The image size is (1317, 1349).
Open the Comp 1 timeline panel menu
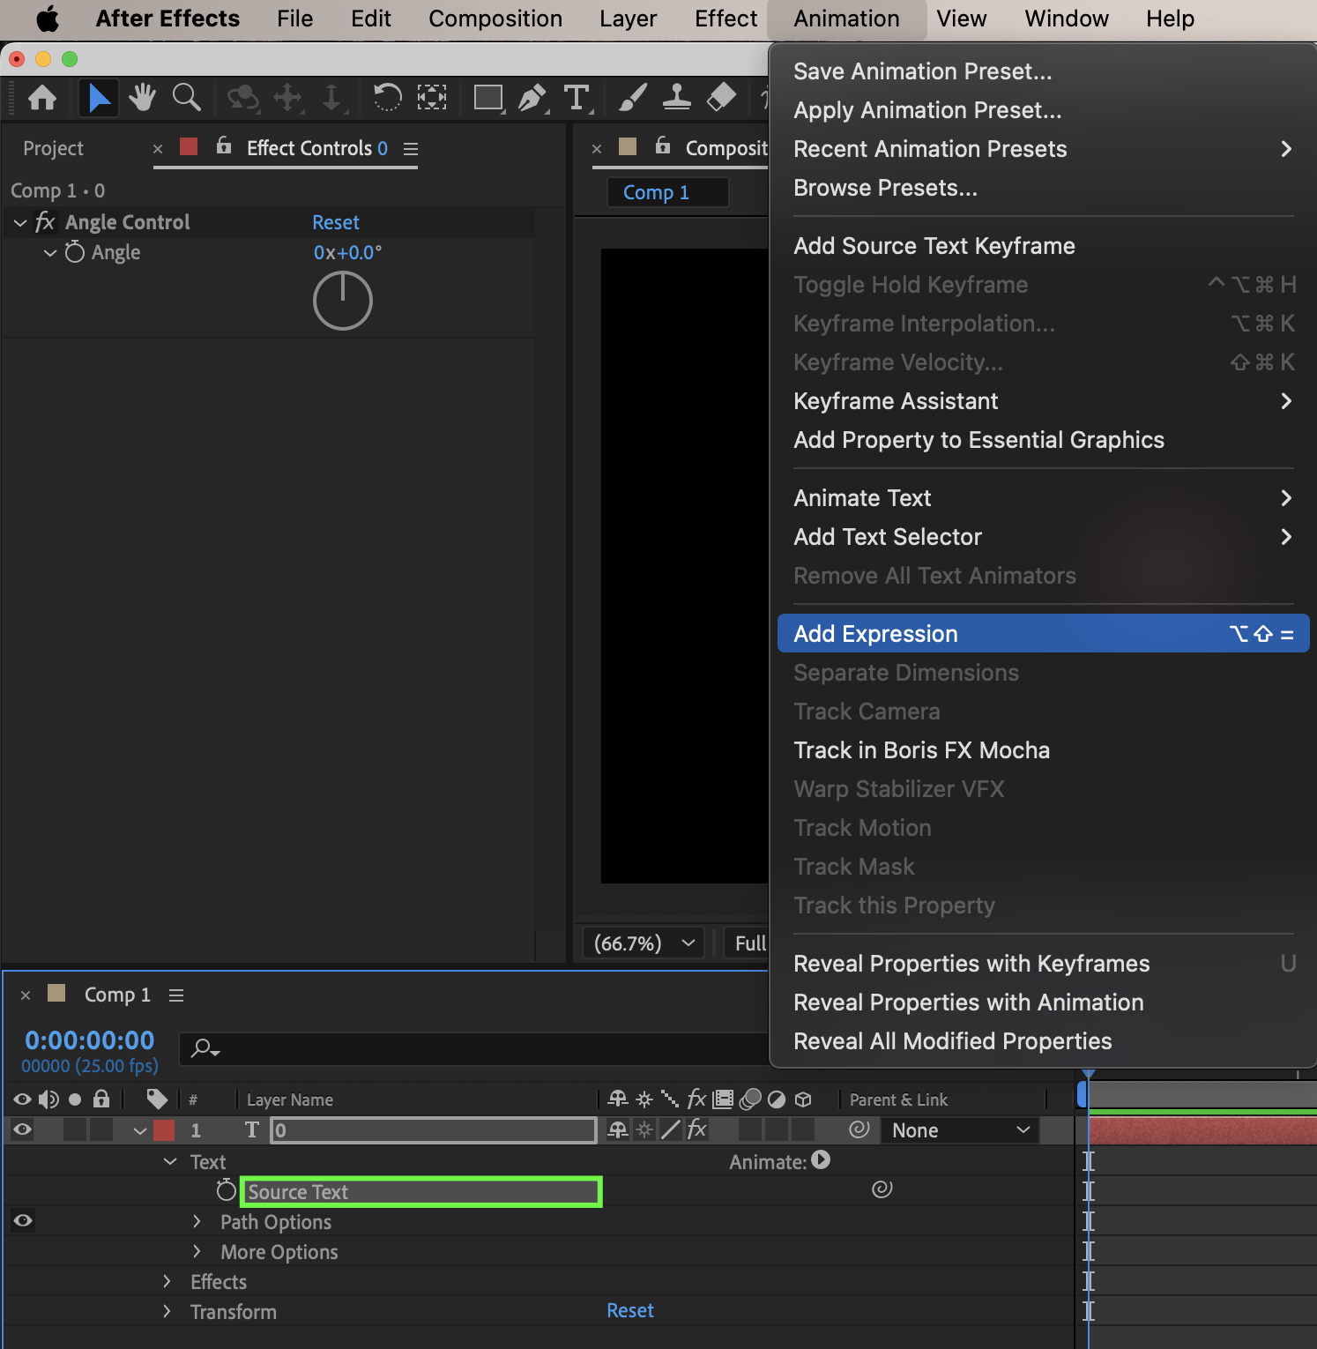176,995
